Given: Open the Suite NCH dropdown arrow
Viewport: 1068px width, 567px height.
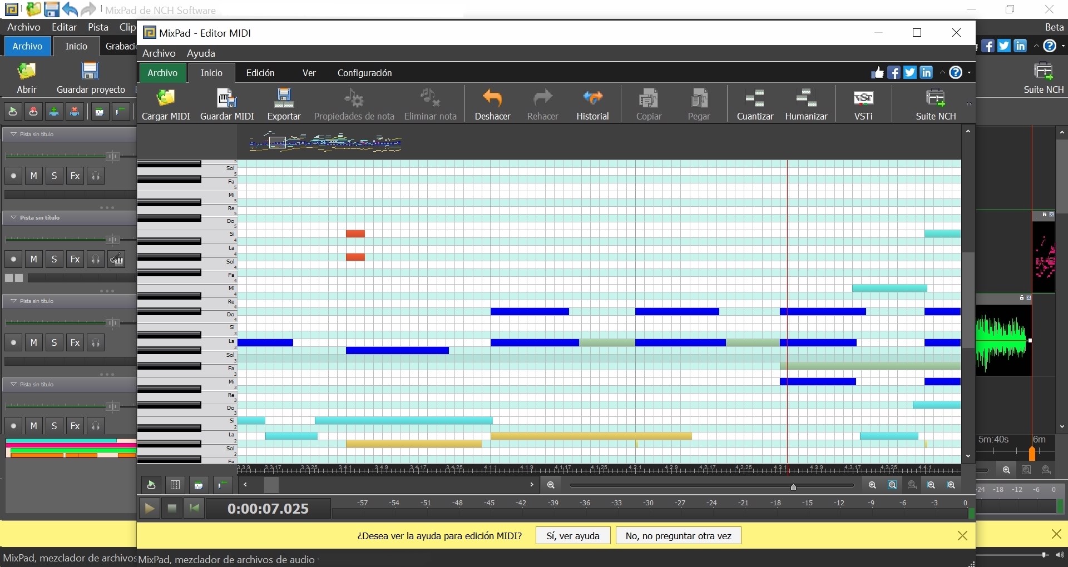Looking at the screenshot, I should 971,105.
